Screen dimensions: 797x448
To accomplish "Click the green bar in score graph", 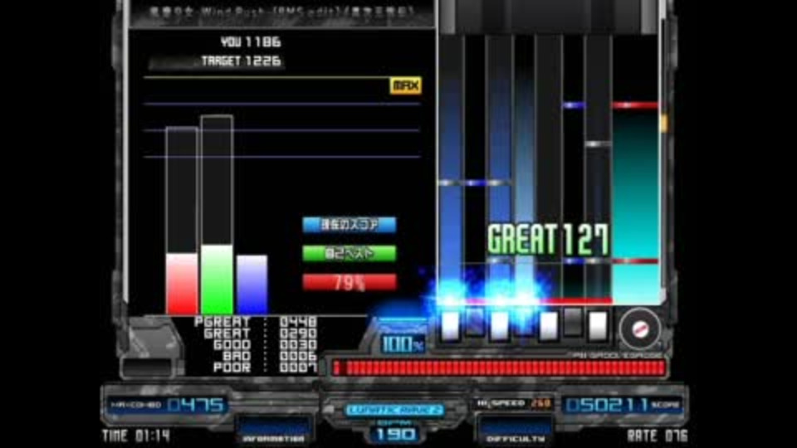I will tap(217, 280).
